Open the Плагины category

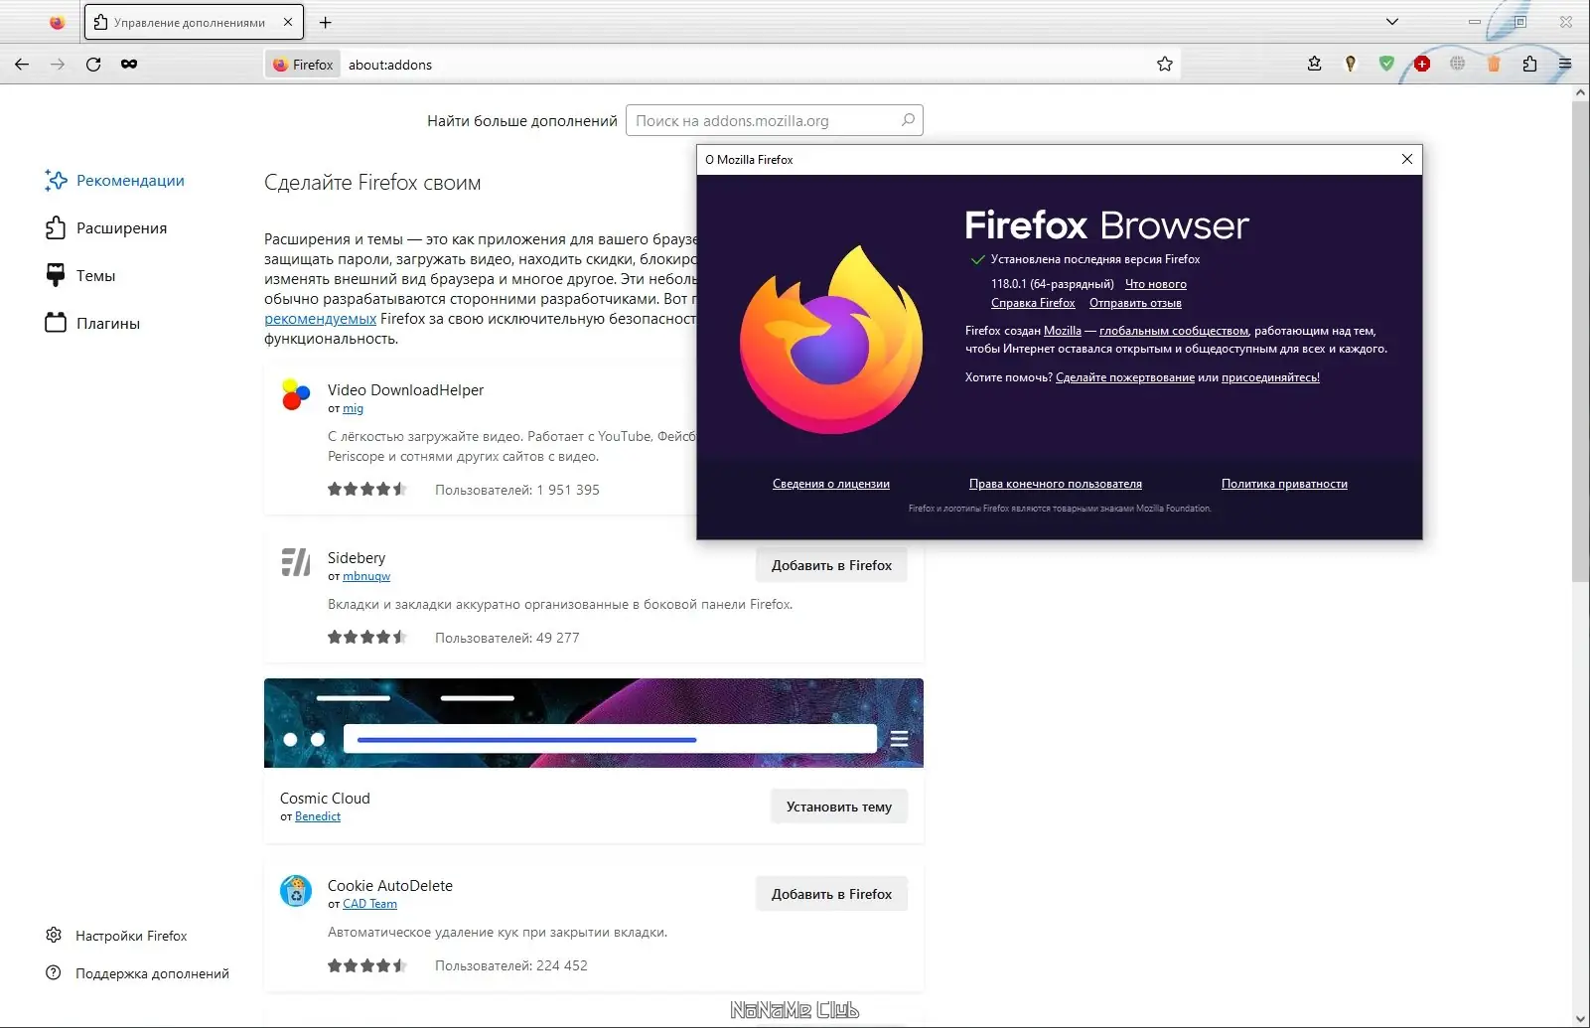tap(92, 324)
